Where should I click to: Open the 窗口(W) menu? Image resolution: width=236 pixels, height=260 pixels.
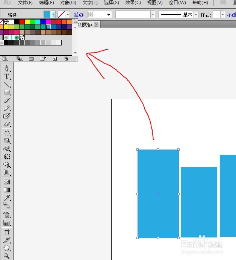pyautogui.click(x=177, y=3)
